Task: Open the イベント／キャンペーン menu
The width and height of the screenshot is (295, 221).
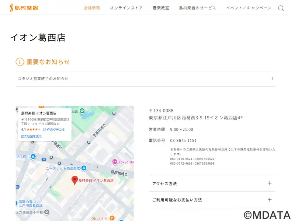Action: tap(249, 8)
